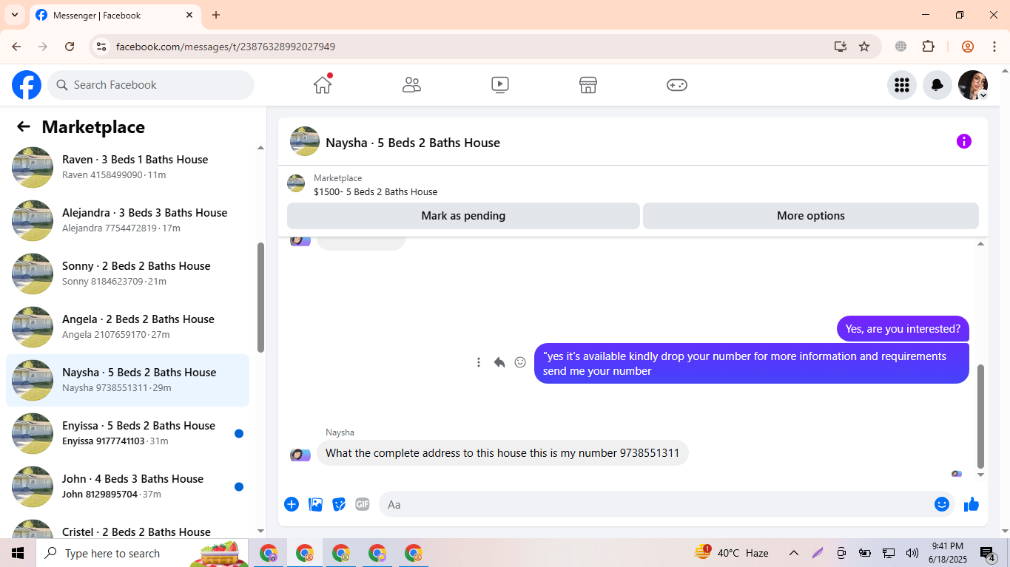The image size is (1010, 567).
Task: Open the account profile picture menu
Action: click(x=973, y=85)
